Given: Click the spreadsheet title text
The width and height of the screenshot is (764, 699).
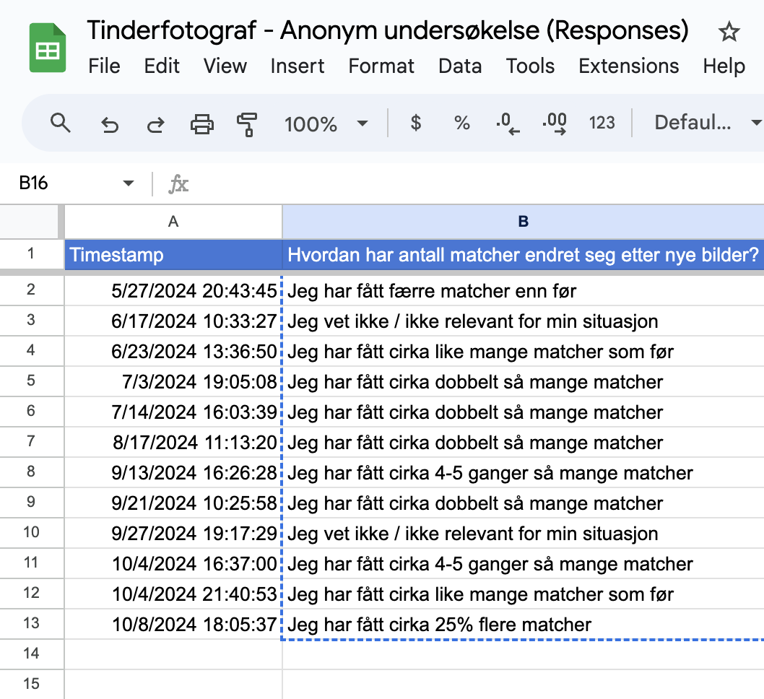Looking at the screenshot, I should tap(388, 30).
